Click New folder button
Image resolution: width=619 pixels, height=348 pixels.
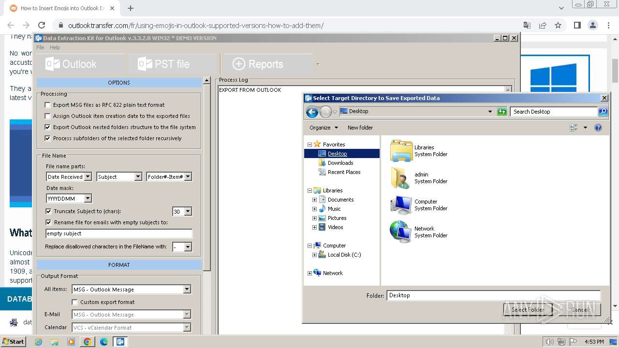point(360,128)
